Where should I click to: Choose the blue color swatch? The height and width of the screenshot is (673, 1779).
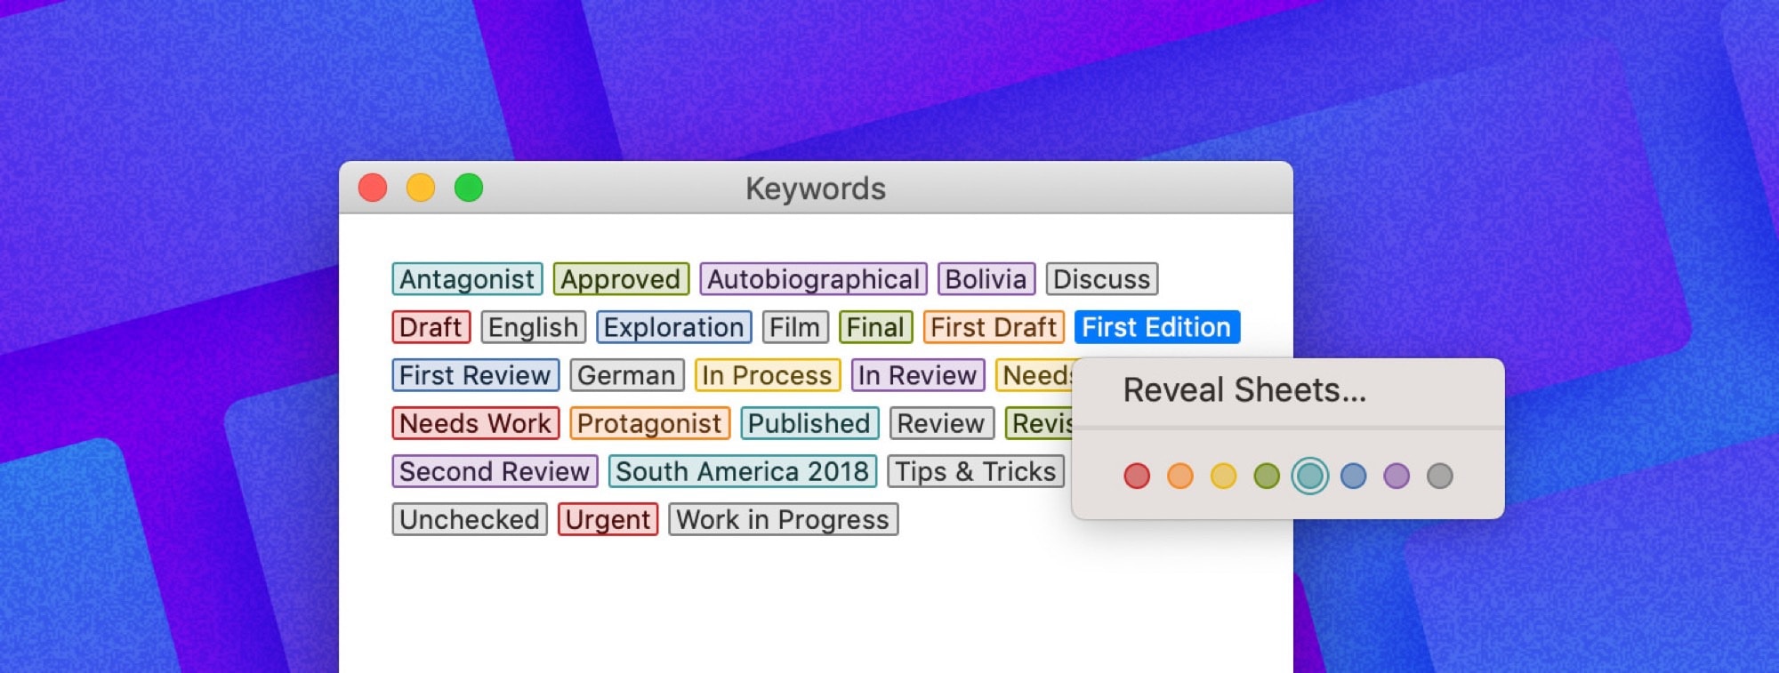(x=1352, y=477)
